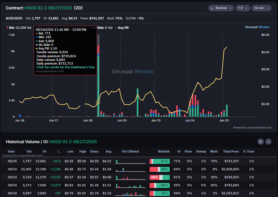Select the 06/24 date cell in the table

pyautogui.click(x=12, y=169)
